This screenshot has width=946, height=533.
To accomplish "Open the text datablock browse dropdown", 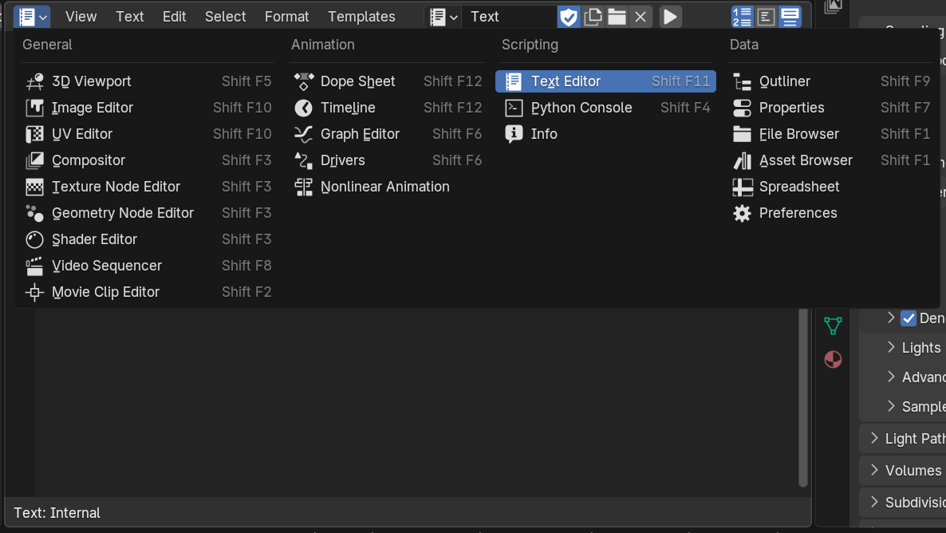I will point(443,17).
